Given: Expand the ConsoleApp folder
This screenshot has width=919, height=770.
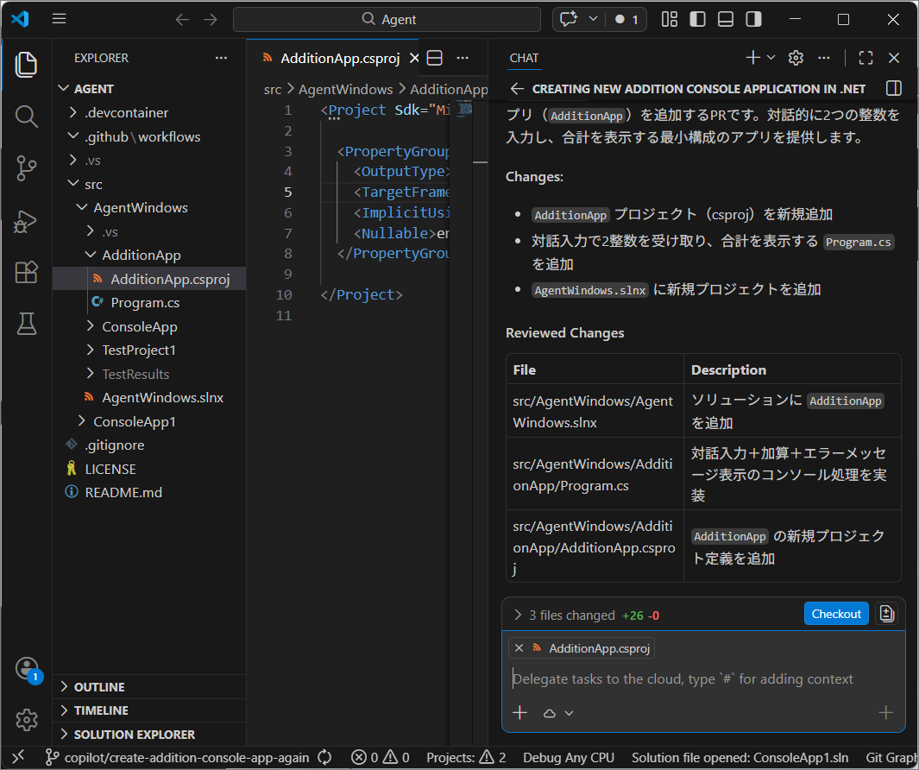Looking at the screenshot, I should tap(140, 326).
